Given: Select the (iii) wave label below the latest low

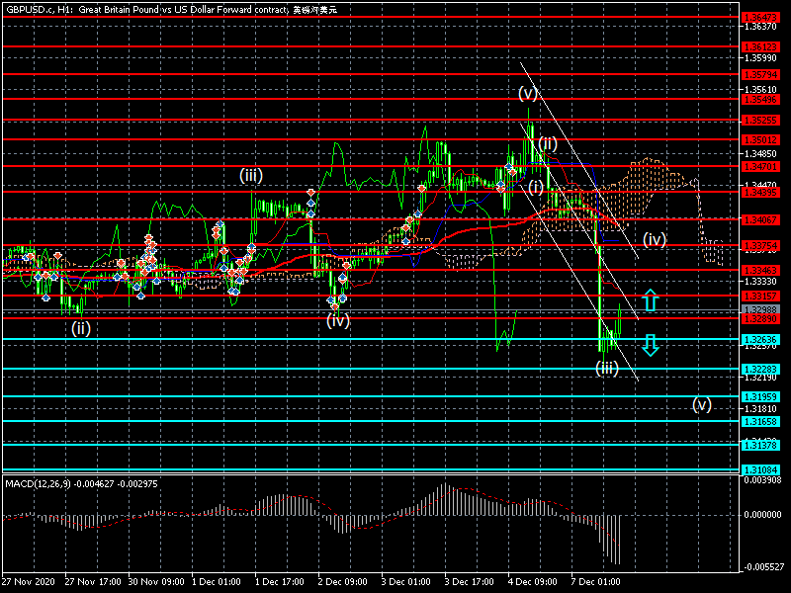Looking at the screenshot, I should [606, 368].
